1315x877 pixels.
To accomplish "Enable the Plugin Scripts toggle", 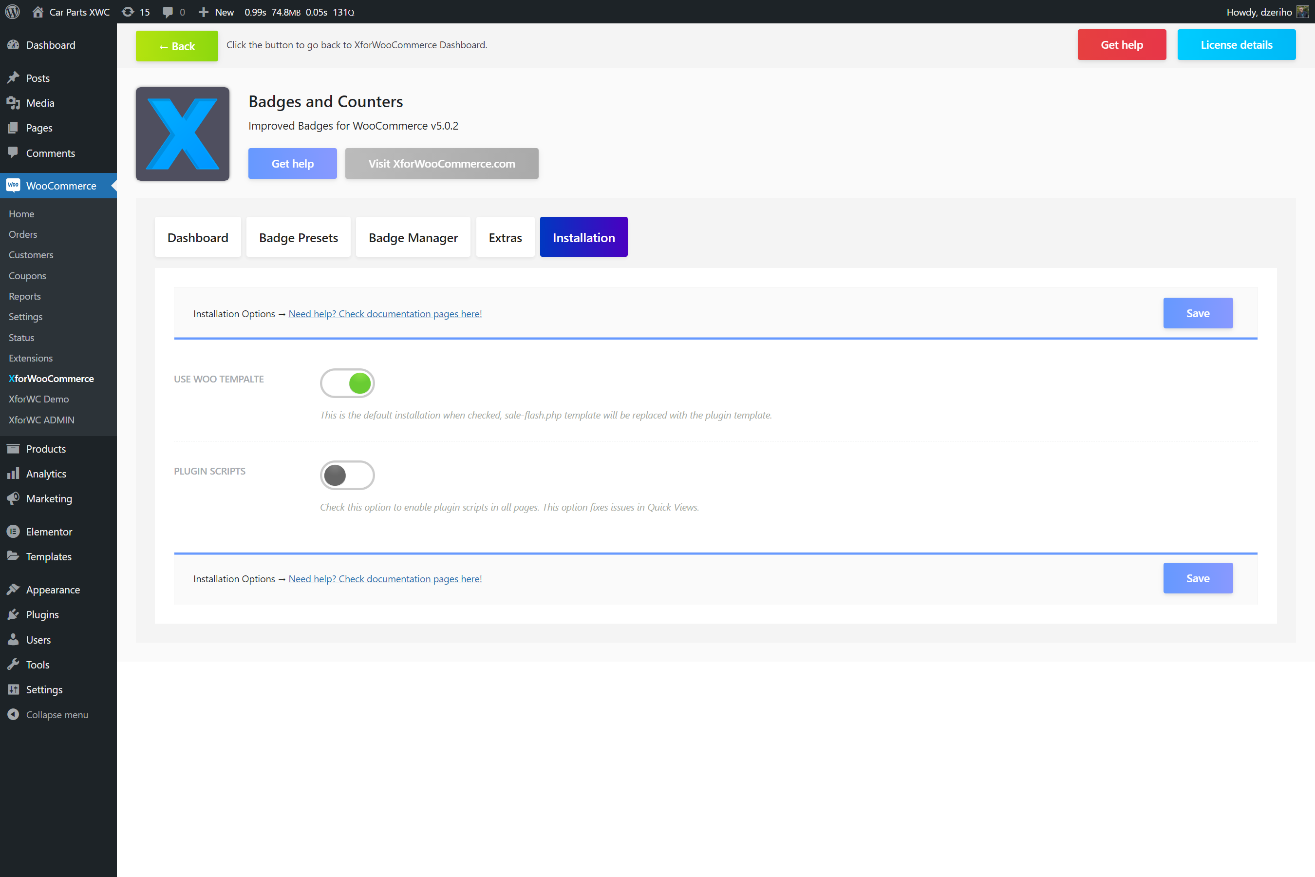I will tap(347, 476).
